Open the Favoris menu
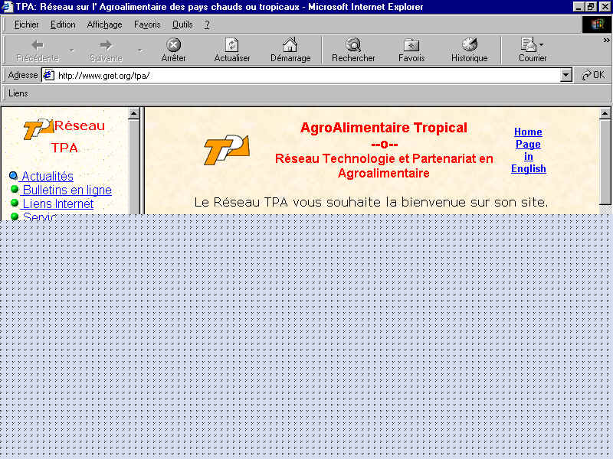Screen dimensions: 613x459 [147, 24]
